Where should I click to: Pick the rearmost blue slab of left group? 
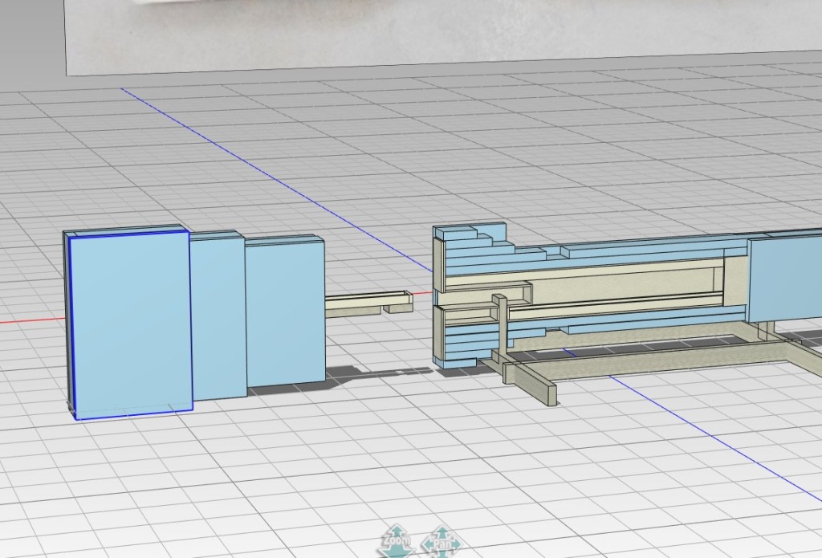[x=285, y=312]
